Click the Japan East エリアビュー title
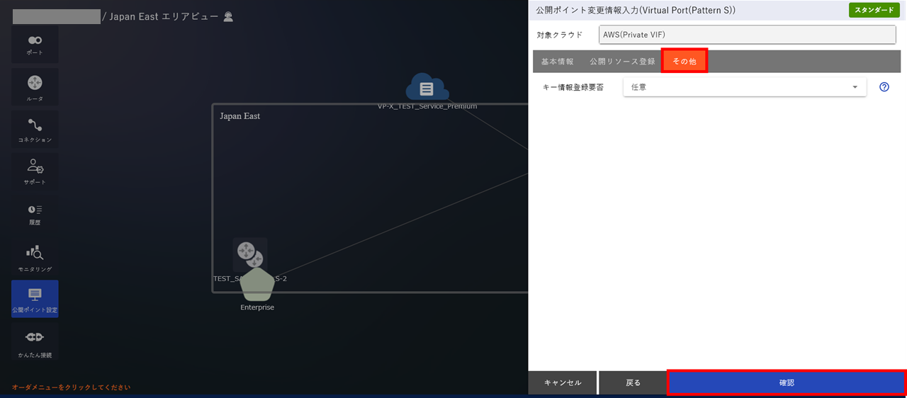 pyautogui.click(x=164, y=16)
